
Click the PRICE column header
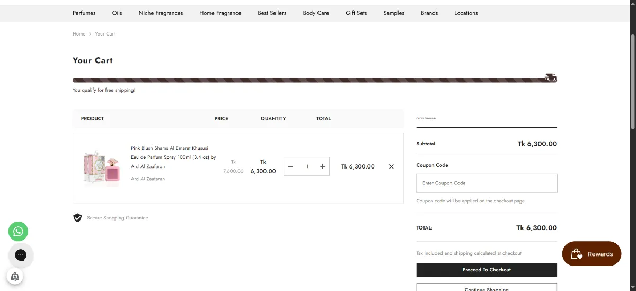click(222, 119)
